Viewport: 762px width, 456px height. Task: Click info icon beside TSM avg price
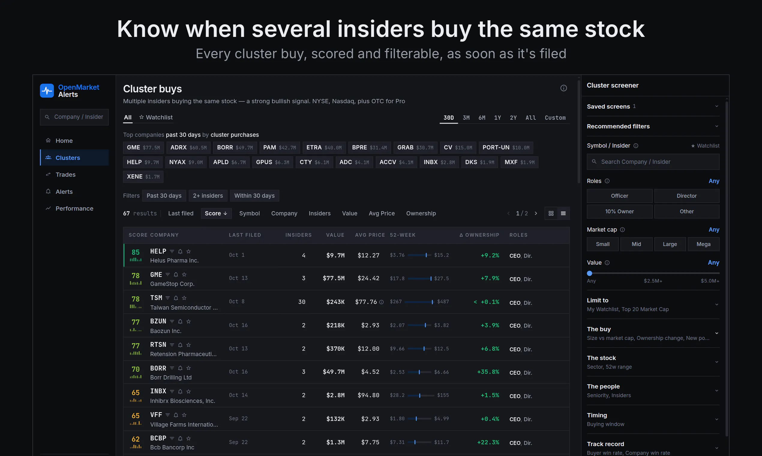[x=381, y=302]
